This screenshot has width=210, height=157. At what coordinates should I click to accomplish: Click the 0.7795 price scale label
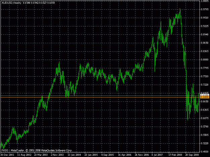click(205, 68)
